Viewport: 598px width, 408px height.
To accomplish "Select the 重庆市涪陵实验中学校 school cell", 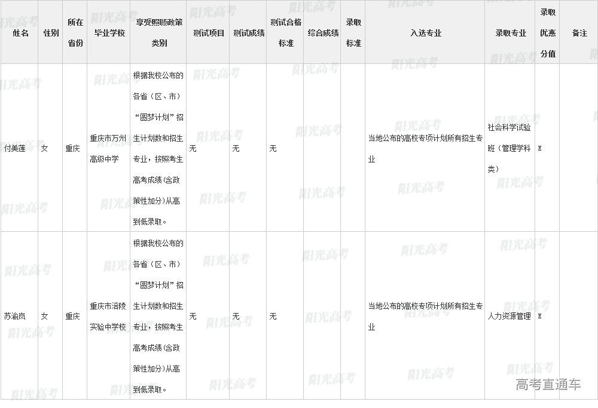I will click(108, 316).
